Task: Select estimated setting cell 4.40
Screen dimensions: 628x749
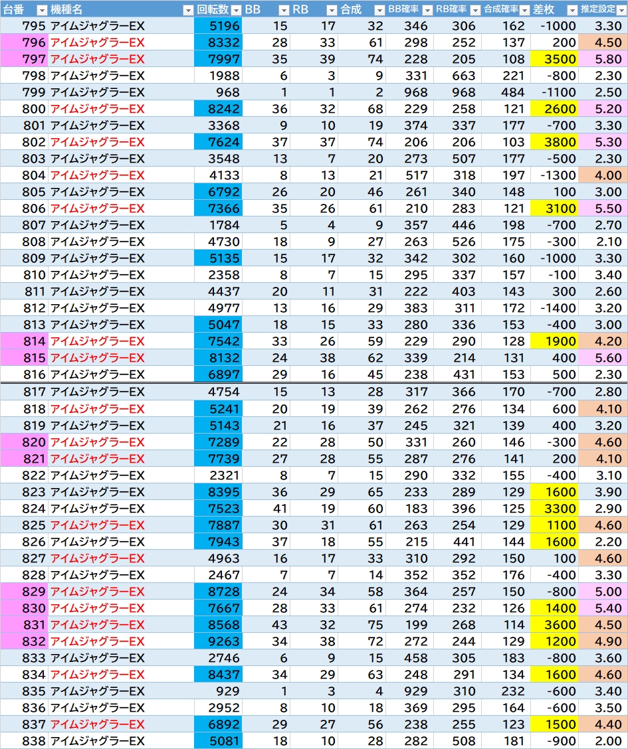Action: coord(603,724)
